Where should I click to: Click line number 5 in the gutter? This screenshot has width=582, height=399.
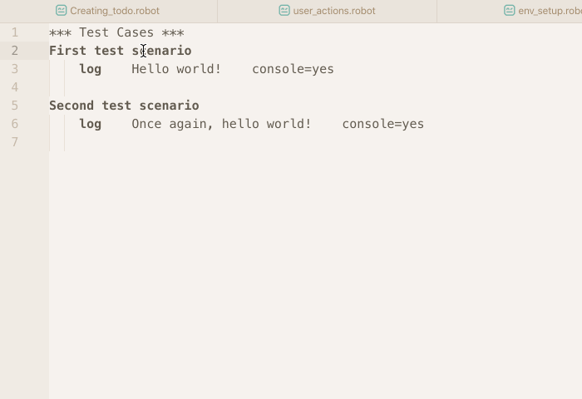tap(14, 106)
